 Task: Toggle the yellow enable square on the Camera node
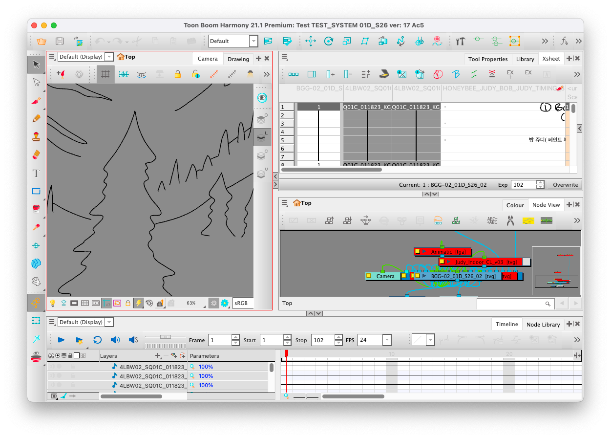click(369, 276)
